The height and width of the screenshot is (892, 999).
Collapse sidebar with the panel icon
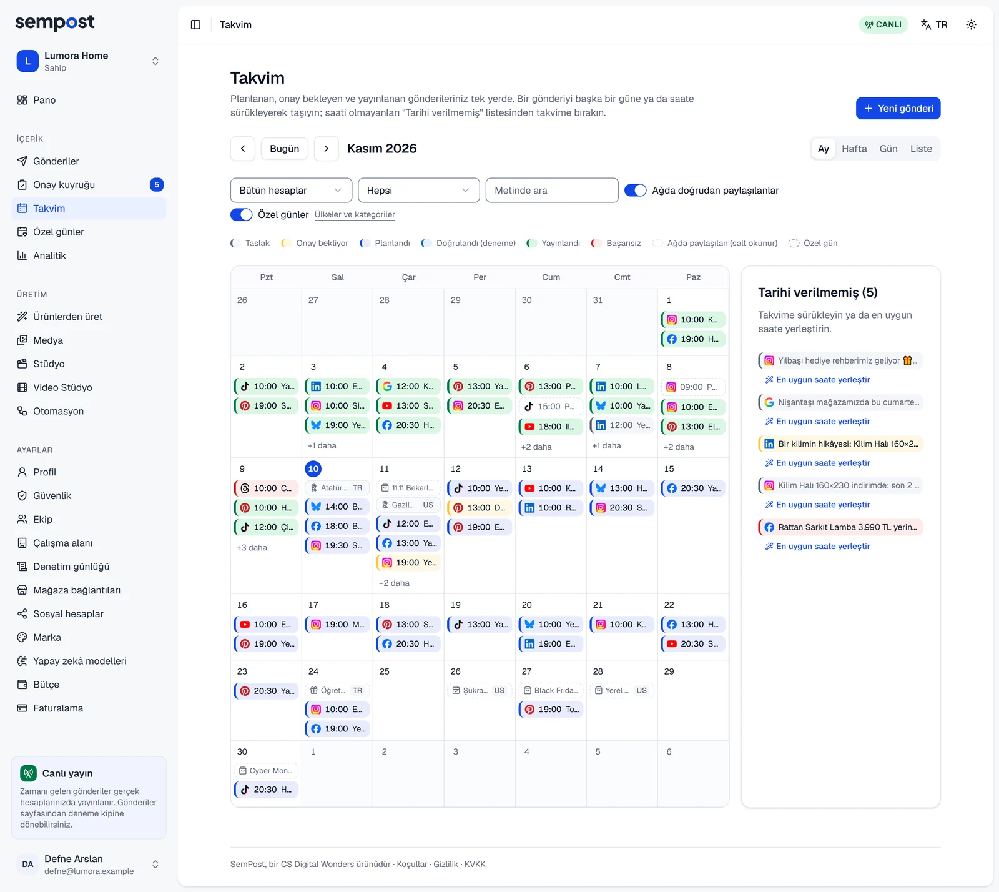(x=195, y=24)
